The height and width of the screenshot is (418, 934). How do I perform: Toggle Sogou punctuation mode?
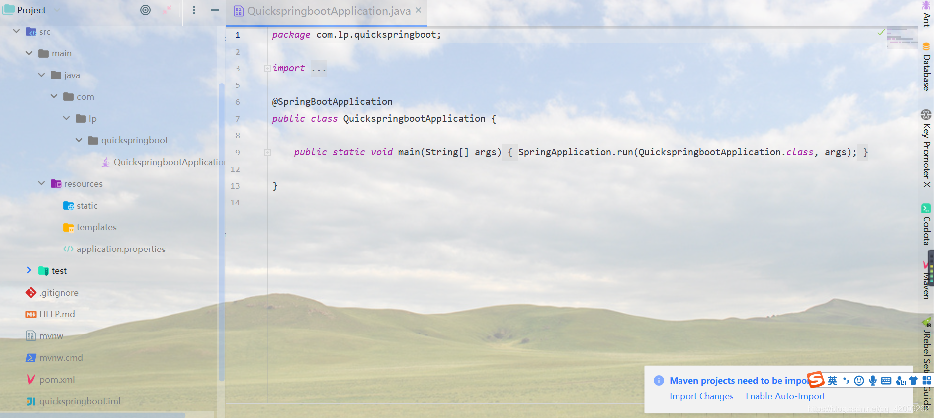pos(846,381)
